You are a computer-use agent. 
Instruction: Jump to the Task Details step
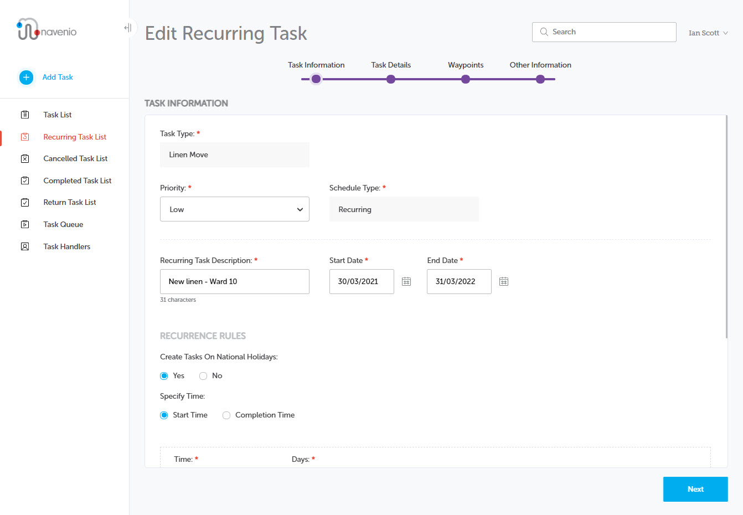point(391,79)
